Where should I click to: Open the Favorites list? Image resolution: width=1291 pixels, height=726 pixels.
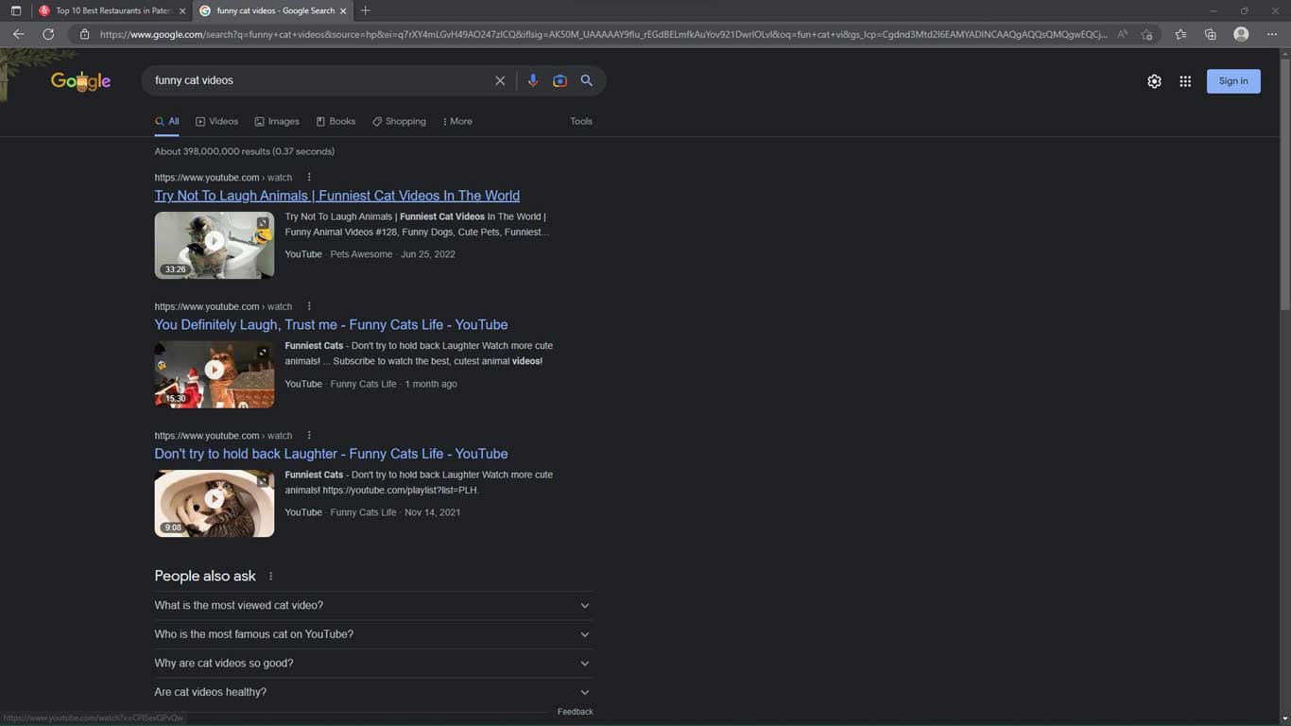click(x=1180, y=34)
